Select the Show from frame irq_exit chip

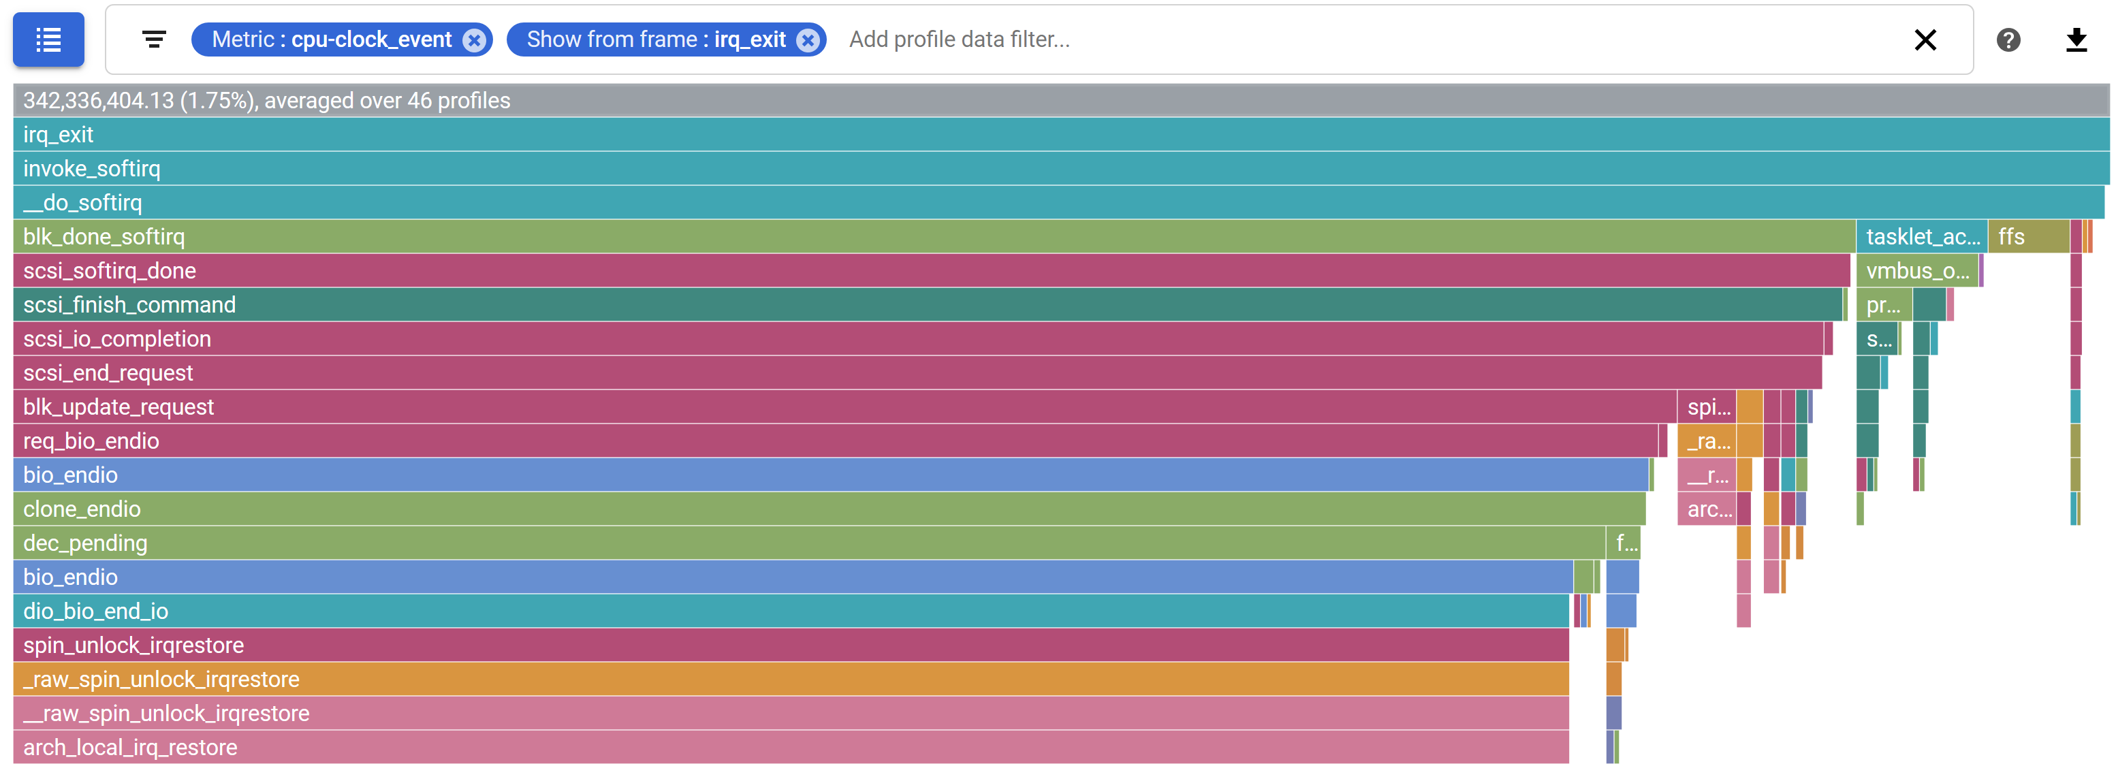point(655,39)
